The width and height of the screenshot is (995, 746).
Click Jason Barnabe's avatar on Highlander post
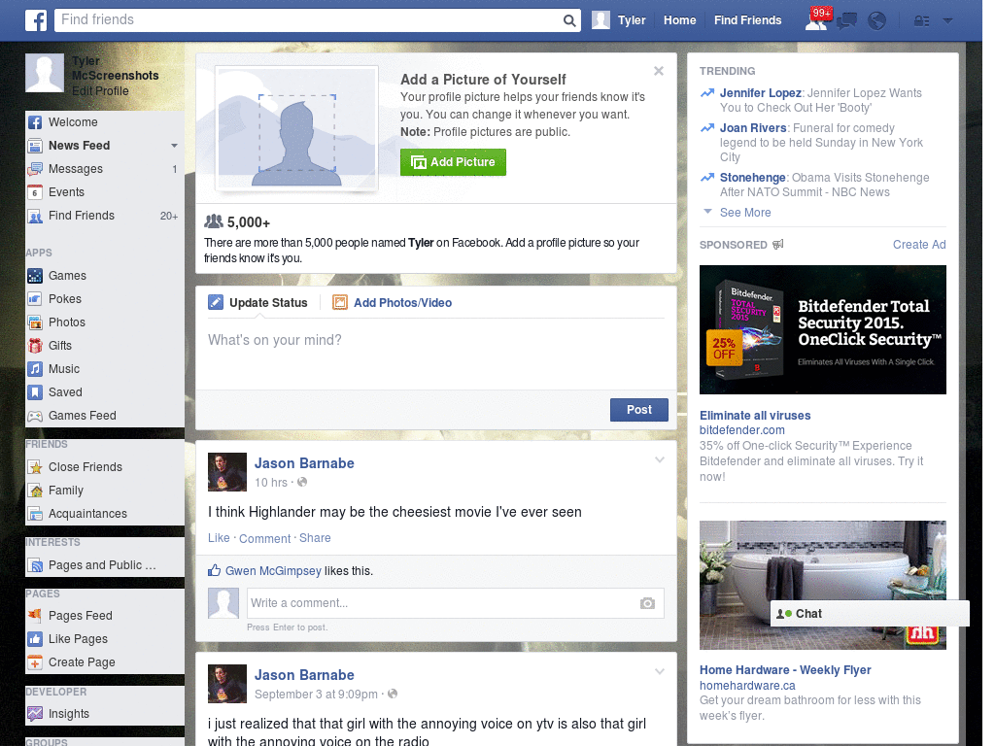pyautogui.click(x=227, y=472)
